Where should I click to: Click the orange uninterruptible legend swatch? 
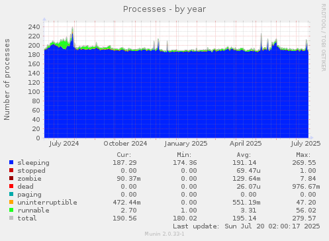click(11, 202)
